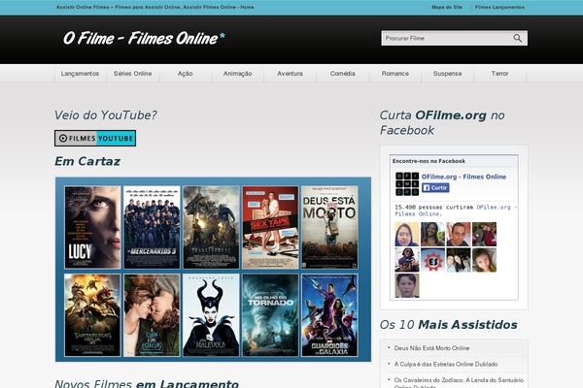Select the Aventura category

tap(290, 74)
